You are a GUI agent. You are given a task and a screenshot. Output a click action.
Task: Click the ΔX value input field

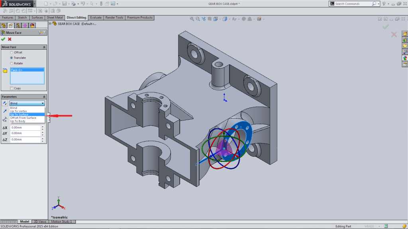(x=24, y=127)
